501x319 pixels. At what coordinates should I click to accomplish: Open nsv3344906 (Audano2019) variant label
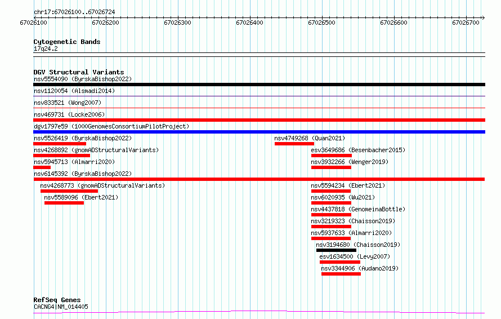(360, 268)
